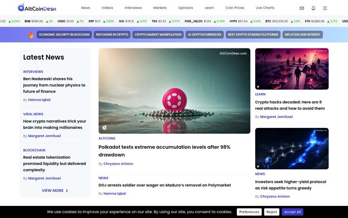Select Economic Security Blockchain tag
This screenshot has width=348, height=218.
tap(64, 35)
